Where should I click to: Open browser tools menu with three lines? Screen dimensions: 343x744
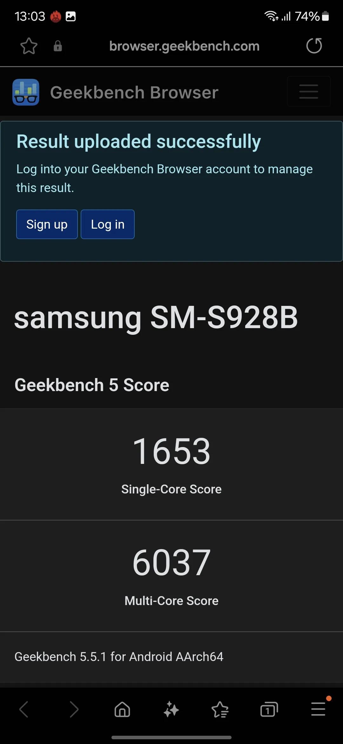(x=318, y=709)
